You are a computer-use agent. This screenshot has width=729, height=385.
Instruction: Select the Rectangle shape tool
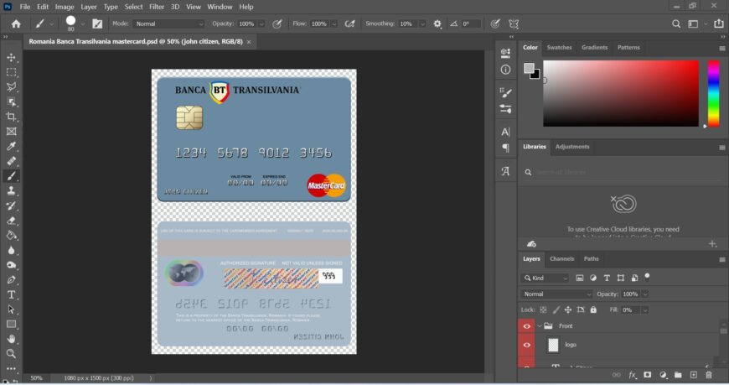coord(11,325)
